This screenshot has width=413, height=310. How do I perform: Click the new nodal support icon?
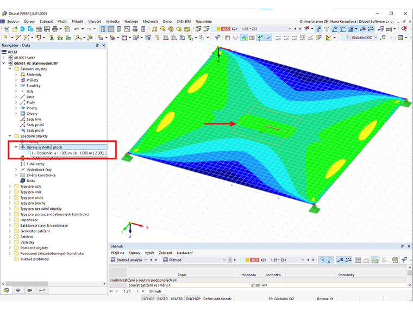coord(52,38)
